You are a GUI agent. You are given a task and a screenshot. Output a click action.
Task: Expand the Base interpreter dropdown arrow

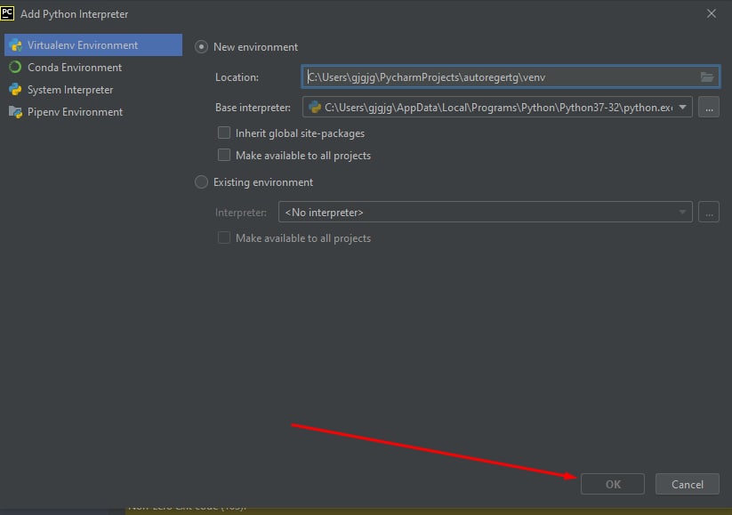pos(682,108)
